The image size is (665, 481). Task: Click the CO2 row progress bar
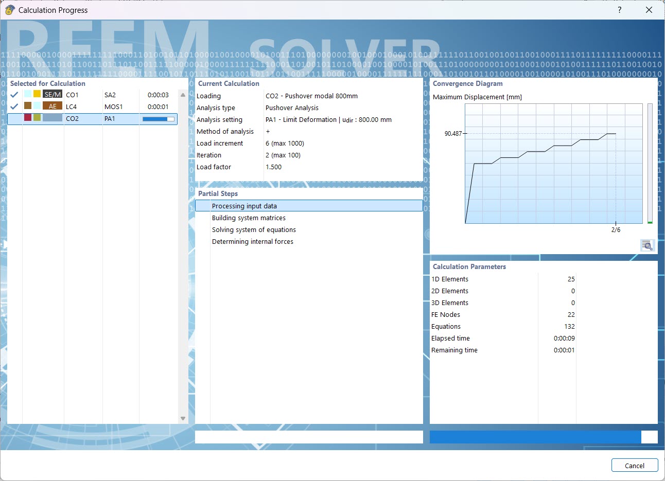click(159, 119)
